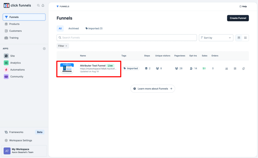Click the ClickFunnels logo icon

click(7, 6)
